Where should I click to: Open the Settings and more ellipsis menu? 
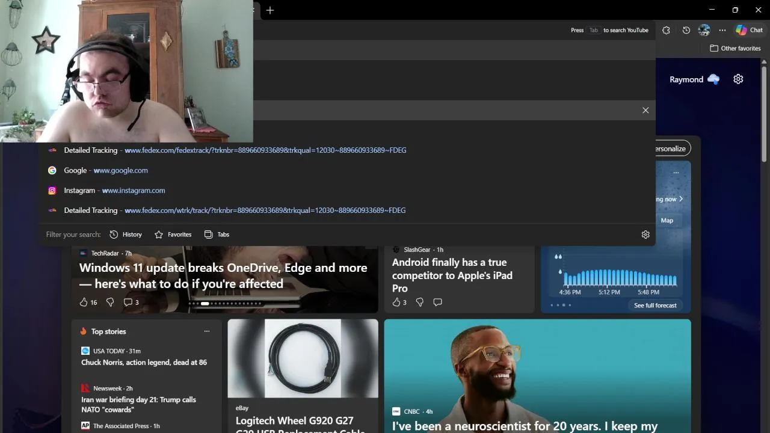(x=722, y=30)
